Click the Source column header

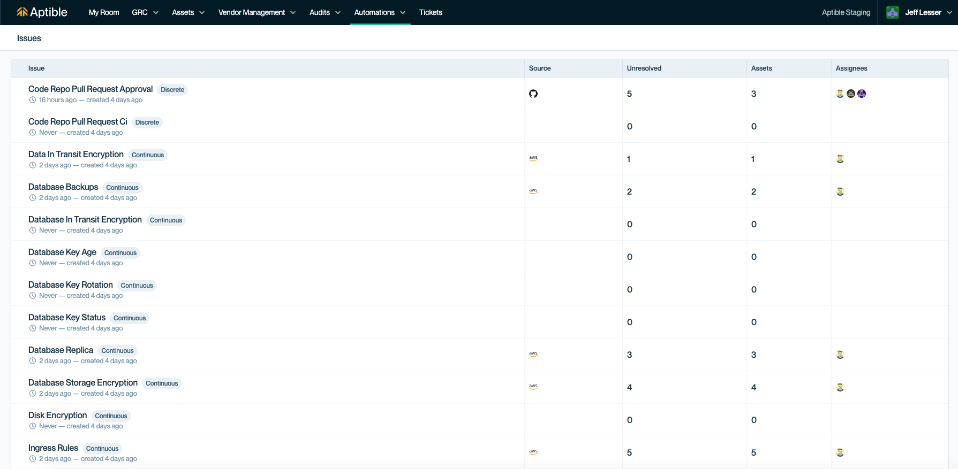tap(540, 68)
